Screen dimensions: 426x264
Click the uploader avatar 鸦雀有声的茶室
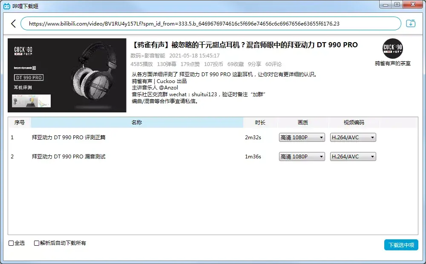coord(393,49)
